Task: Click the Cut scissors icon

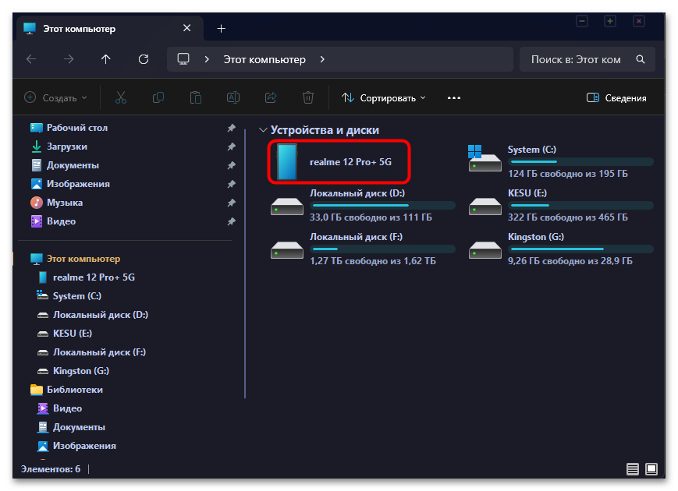Action: click(121, 97)
